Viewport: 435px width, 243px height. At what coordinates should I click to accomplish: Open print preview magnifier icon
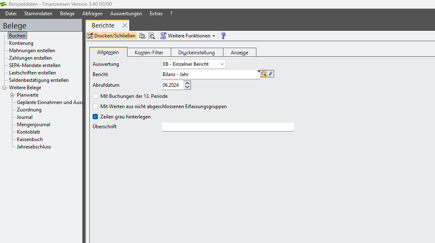(x=151, y=36)
